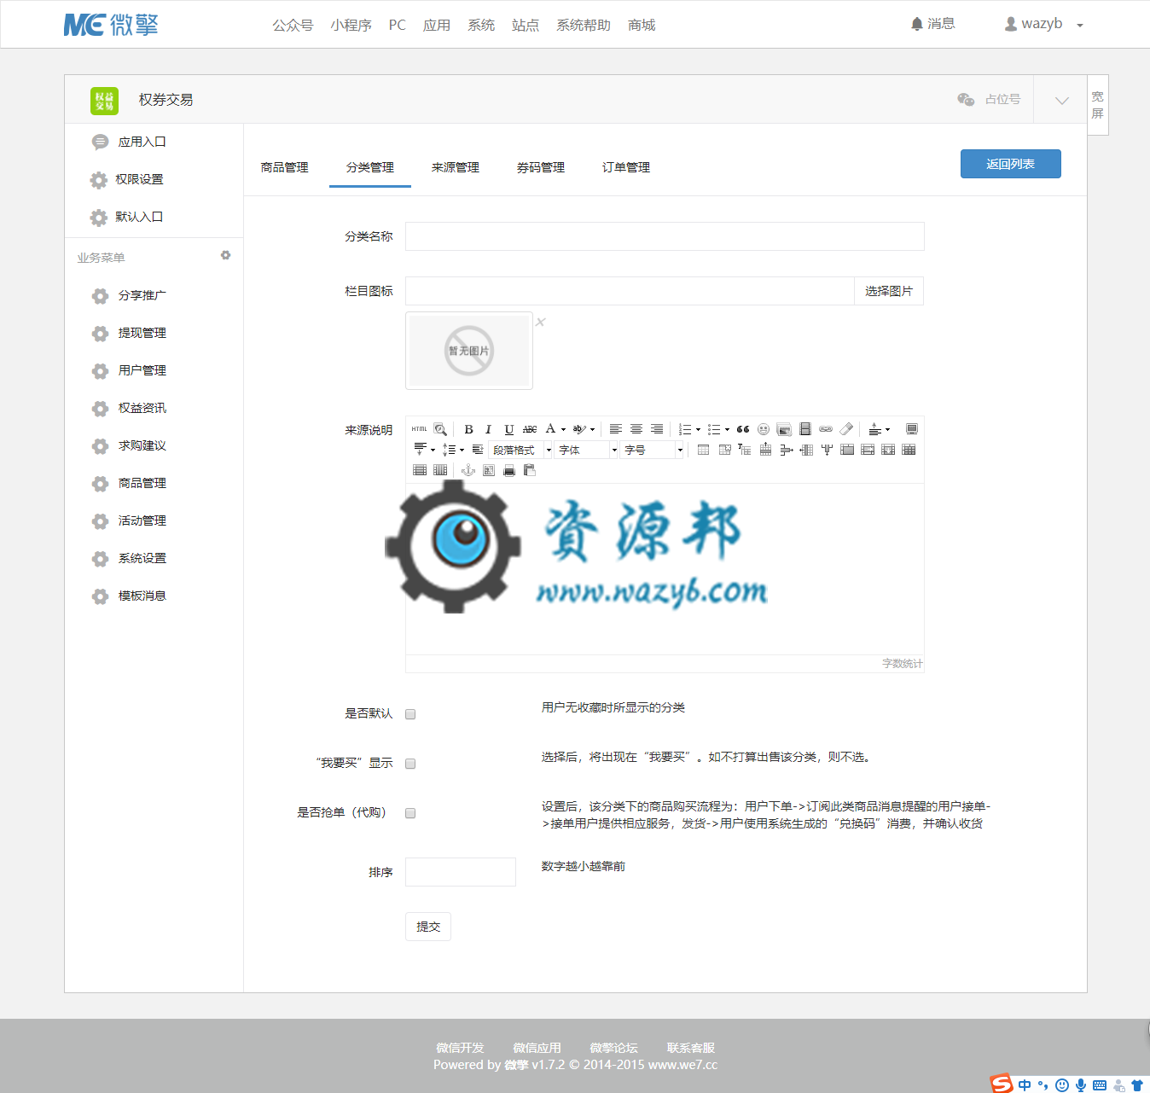This screenshot has width=1150, height=1093.
Task: Open the emoticon picker
Action: click(764, 429)
